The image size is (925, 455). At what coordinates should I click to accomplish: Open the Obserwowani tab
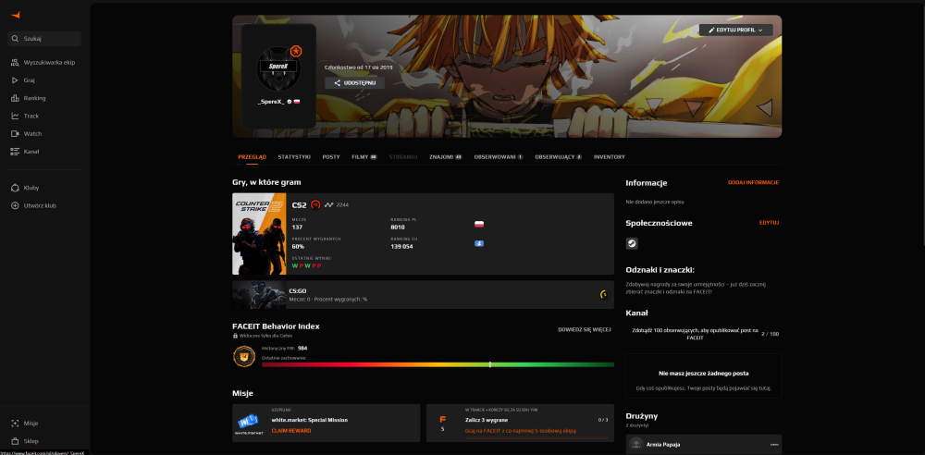pos(499,157)
